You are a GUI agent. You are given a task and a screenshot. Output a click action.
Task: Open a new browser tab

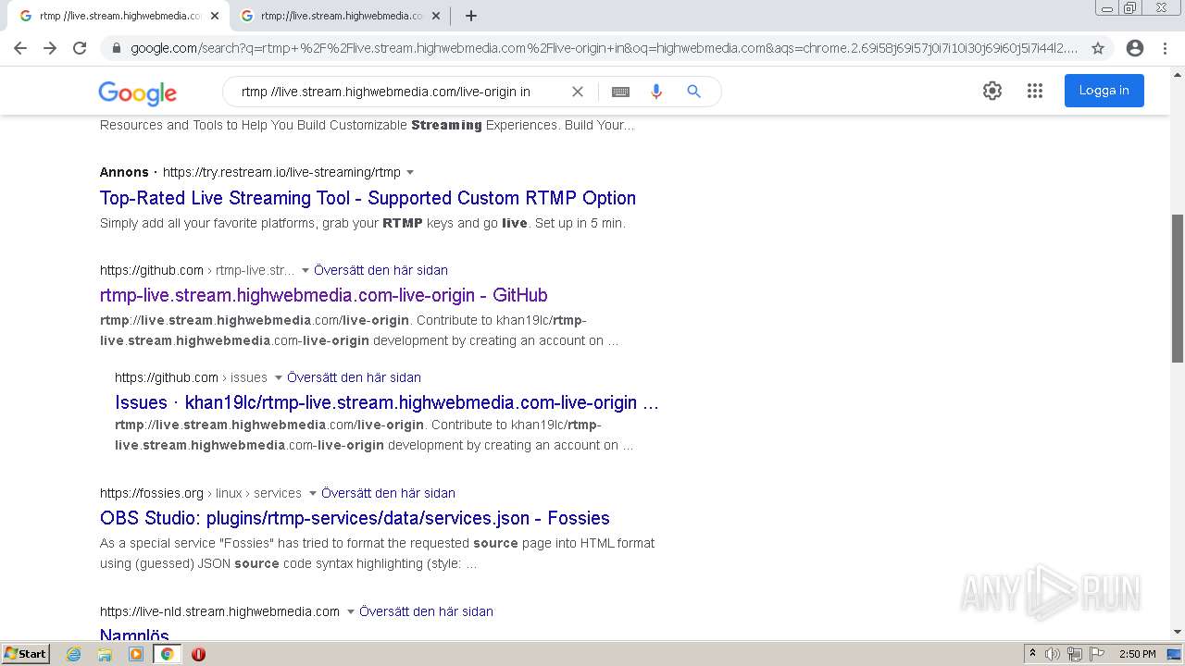pyautogui.click(x=471, y=16)
